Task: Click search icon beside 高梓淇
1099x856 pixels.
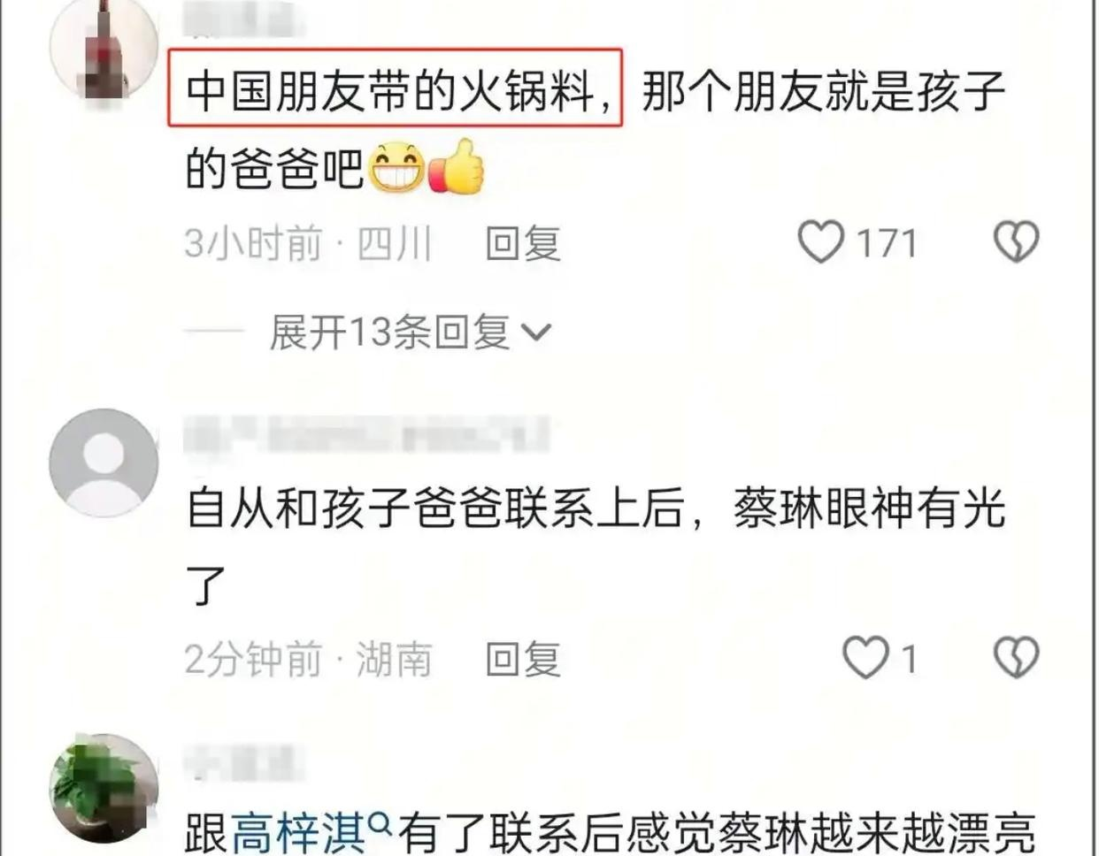Action: tap(380, 825)
